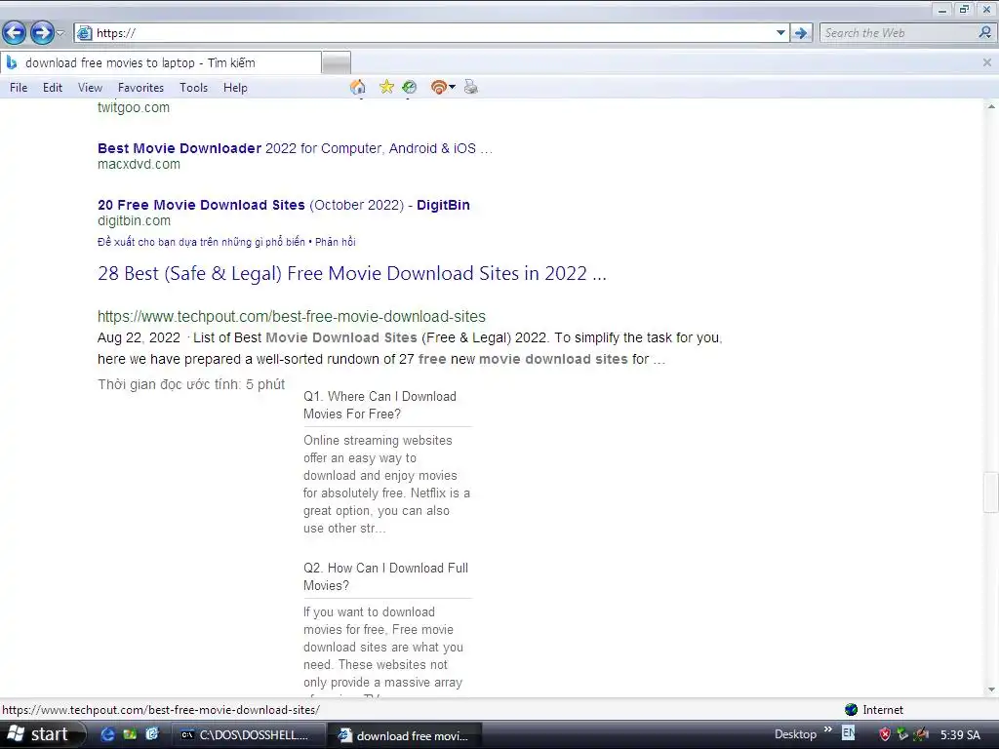Click the Search the Web input box

(899, 33)
